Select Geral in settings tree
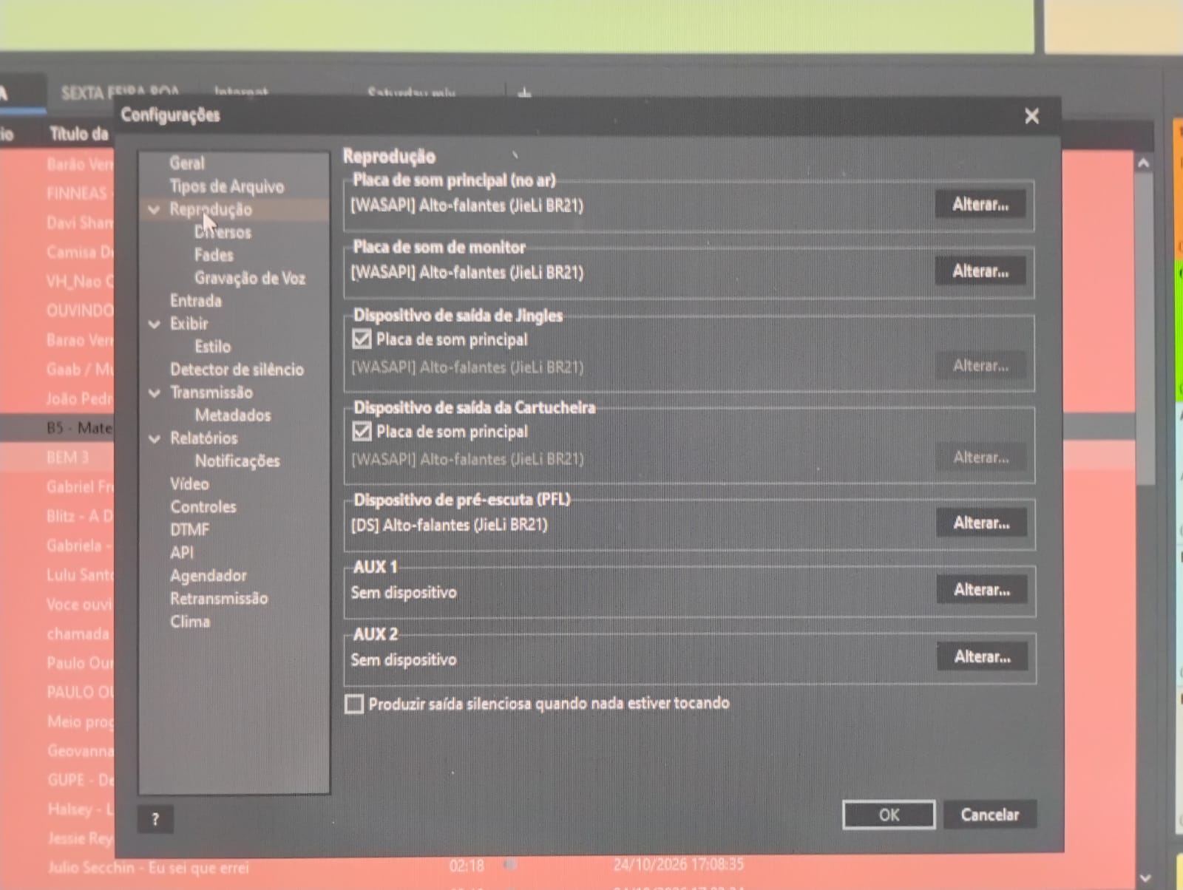 pos(187,163)
